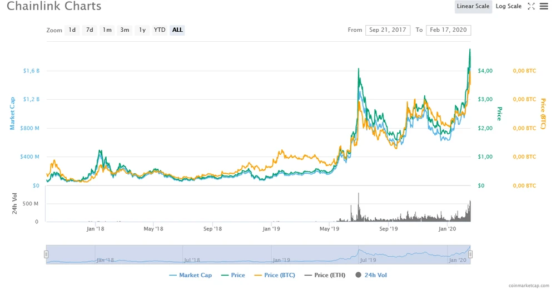Toggle the Market Cap legend series
The width and height of the screenshot is (556, 289).
[x=190, y=275]
